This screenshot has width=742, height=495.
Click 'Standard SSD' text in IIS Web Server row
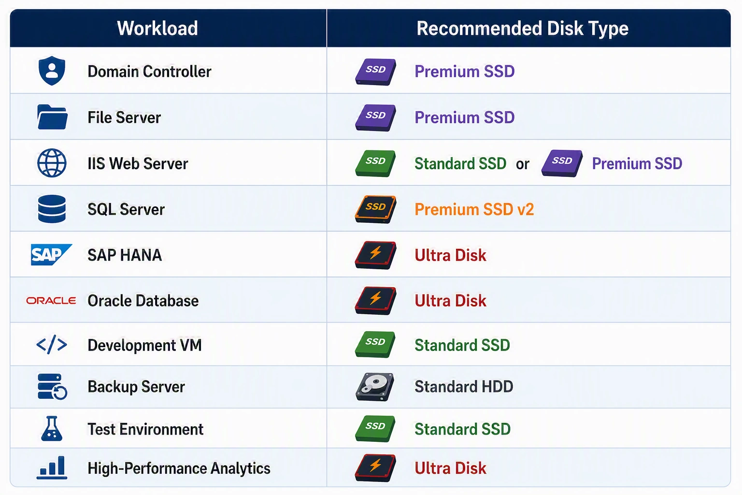pos(460,163)
